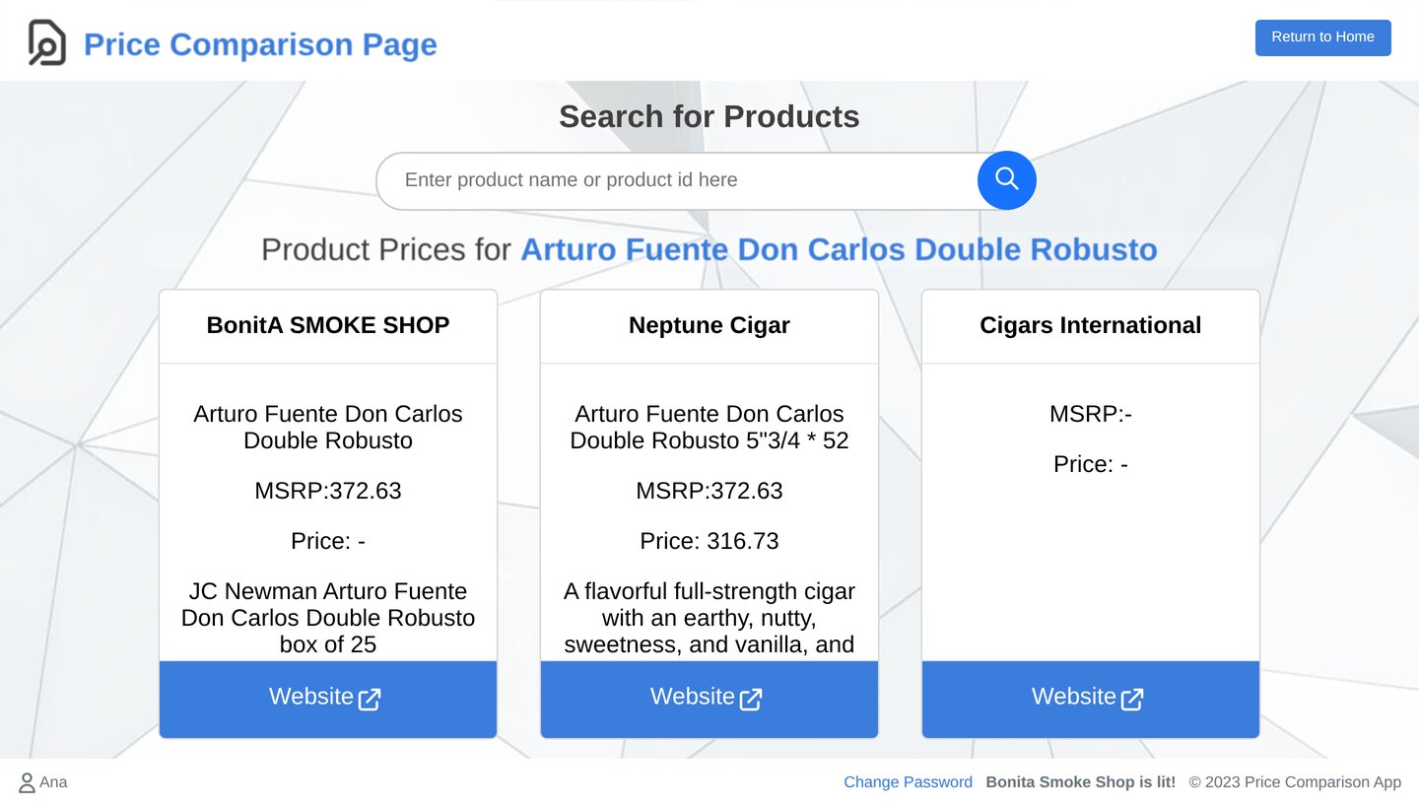
Task: Click the MSRP:372.63 in Neptune Cigar card
Action: (709, 491)
